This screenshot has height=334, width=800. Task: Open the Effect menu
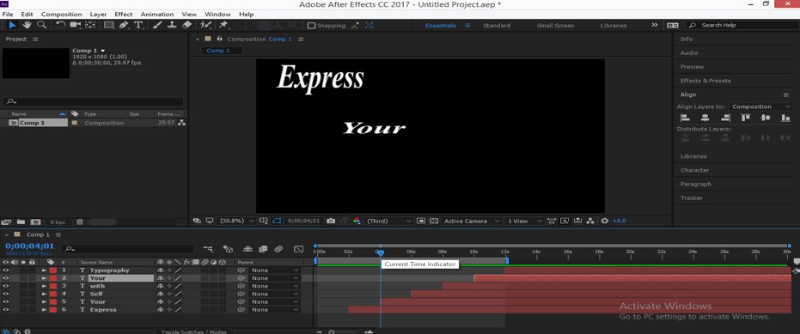tap(124, 15)
